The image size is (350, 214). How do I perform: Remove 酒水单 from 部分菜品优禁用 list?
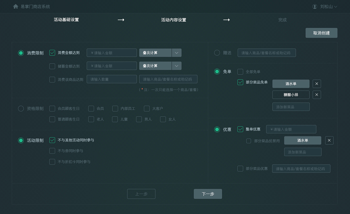329,140
